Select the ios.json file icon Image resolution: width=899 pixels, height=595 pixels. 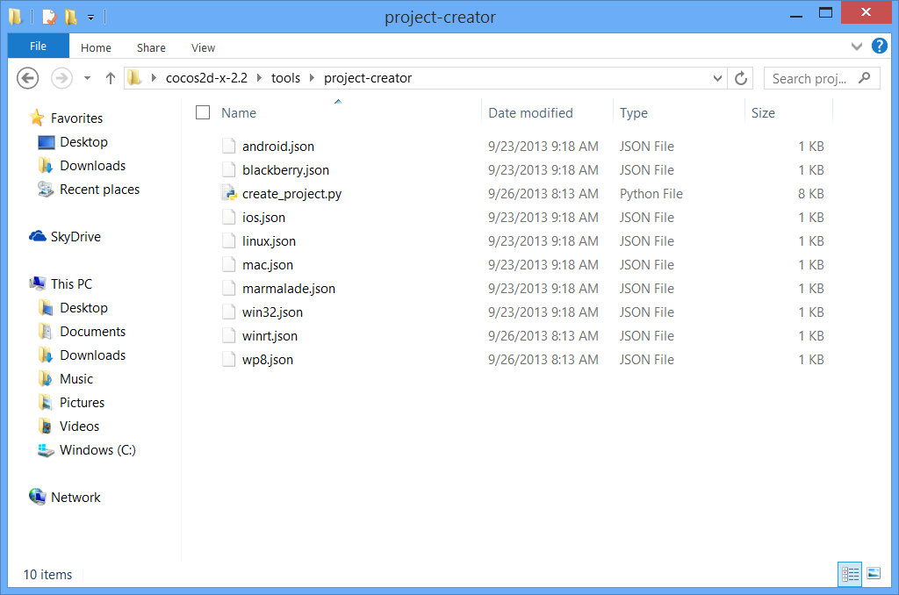click(x=229, y=218)
